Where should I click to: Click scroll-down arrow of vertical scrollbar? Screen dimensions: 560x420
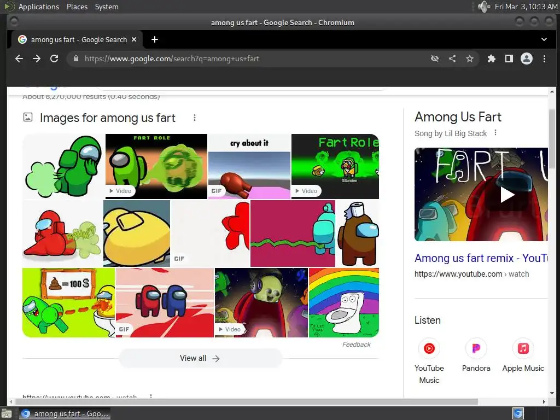tap(552, 394)
